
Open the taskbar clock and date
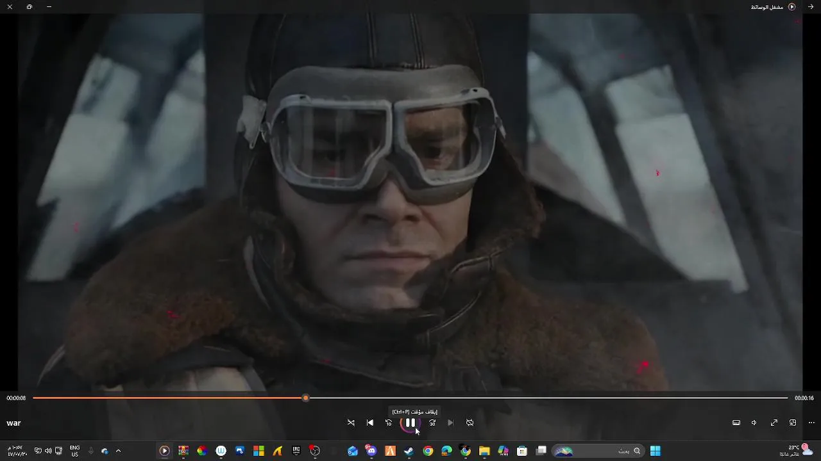[17, 451]
